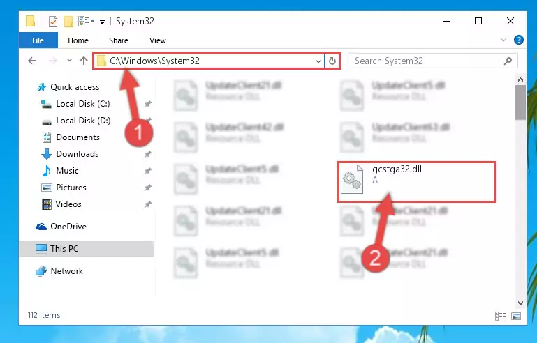Viewport: 537px width, 343px height.
Task: Click the folder icon in the address bar
Action: 101,61
